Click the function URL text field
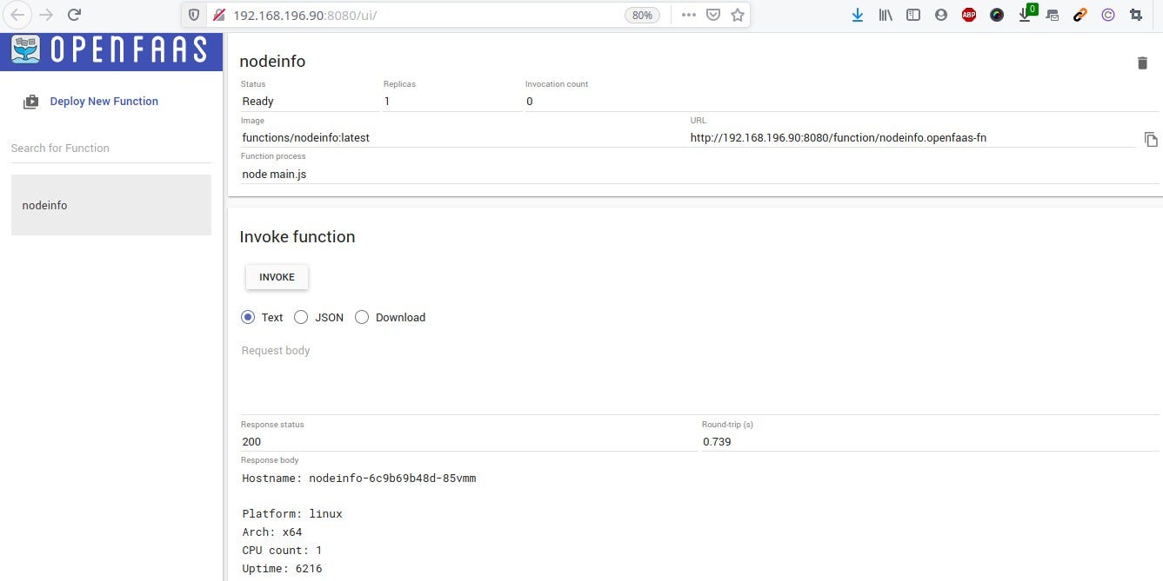1163x581 pixels. point(912,137)
